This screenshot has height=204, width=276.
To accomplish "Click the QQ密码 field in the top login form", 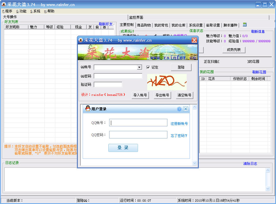I will [x=118, y=76].
